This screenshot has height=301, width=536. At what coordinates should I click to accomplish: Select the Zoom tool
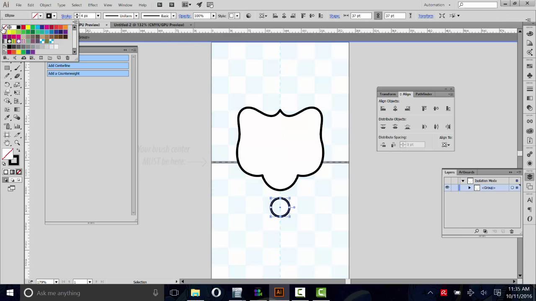coord(17,143)
